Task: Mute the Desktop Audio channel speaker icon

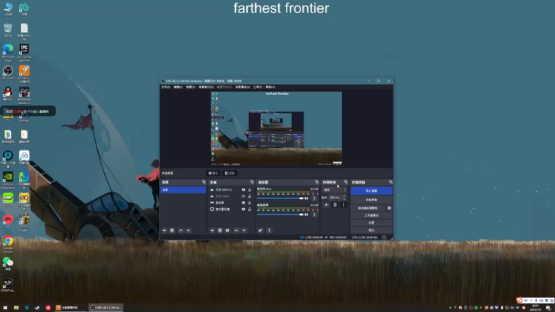Action: click(307, 214)
